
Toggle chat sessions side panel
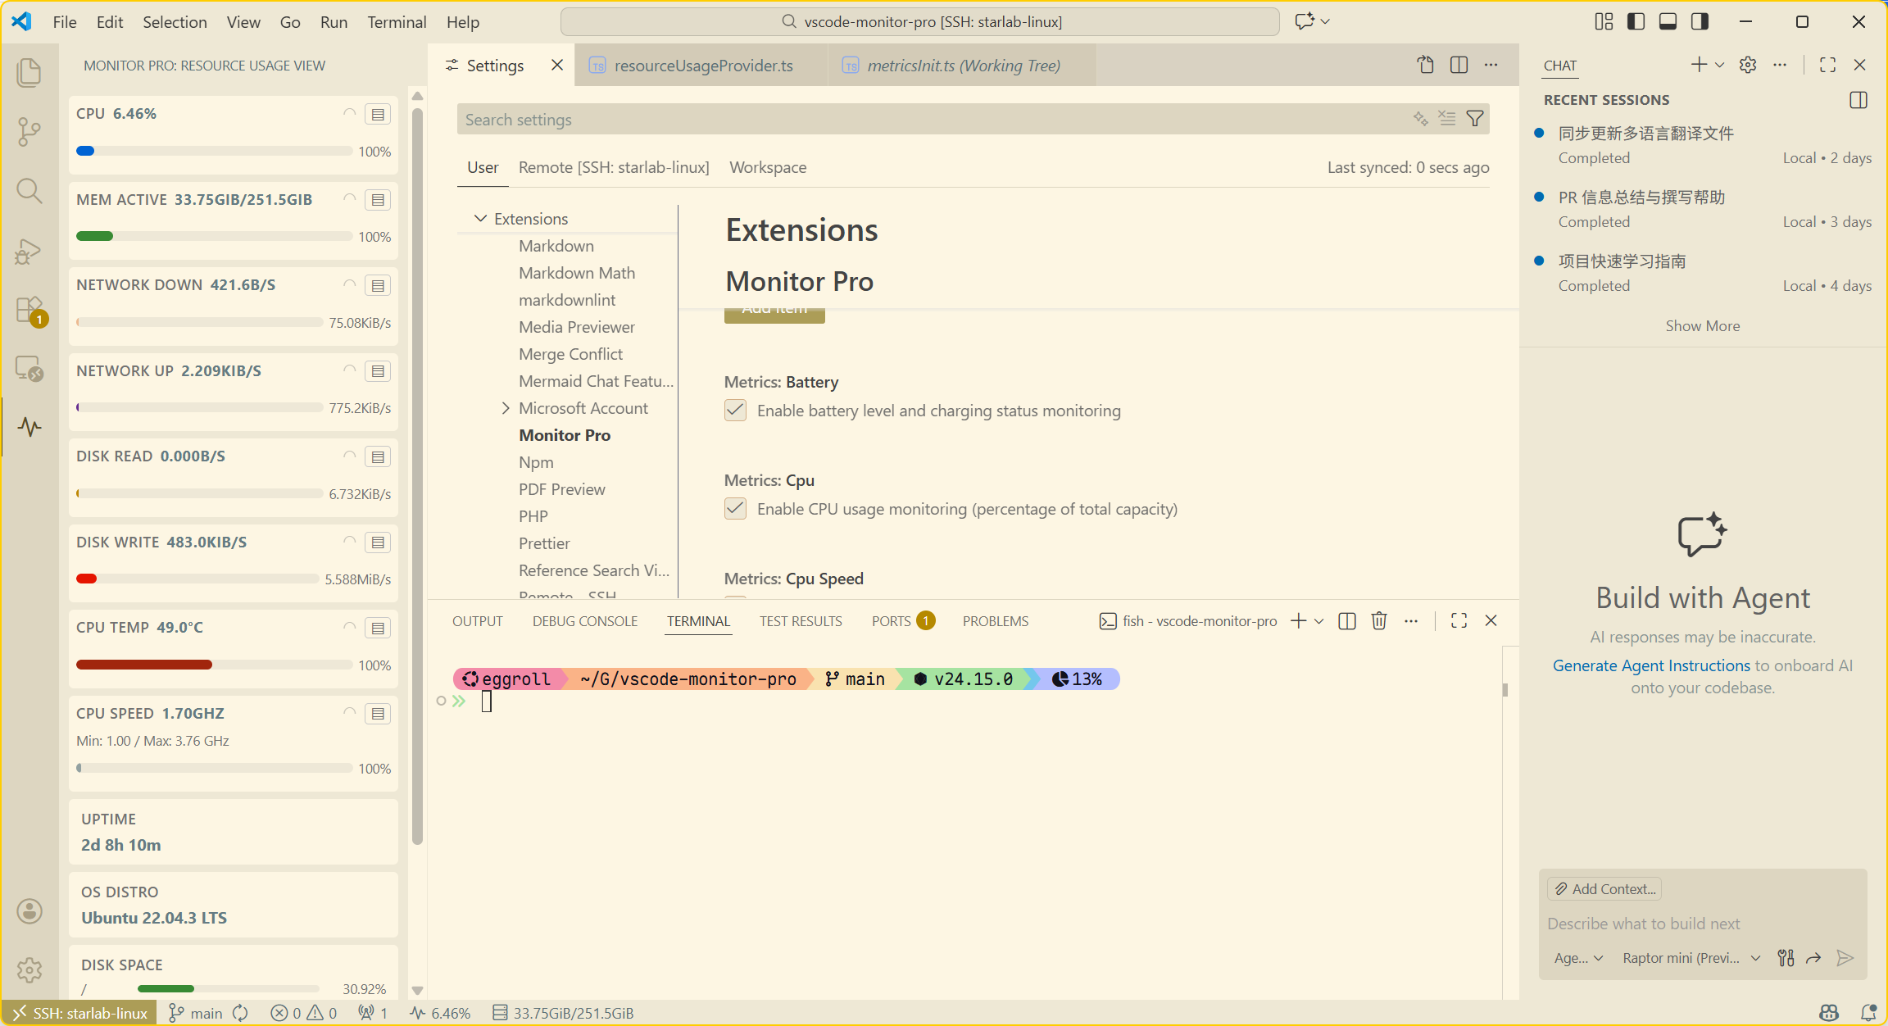pyautogui.click(x=1858, y=100)
